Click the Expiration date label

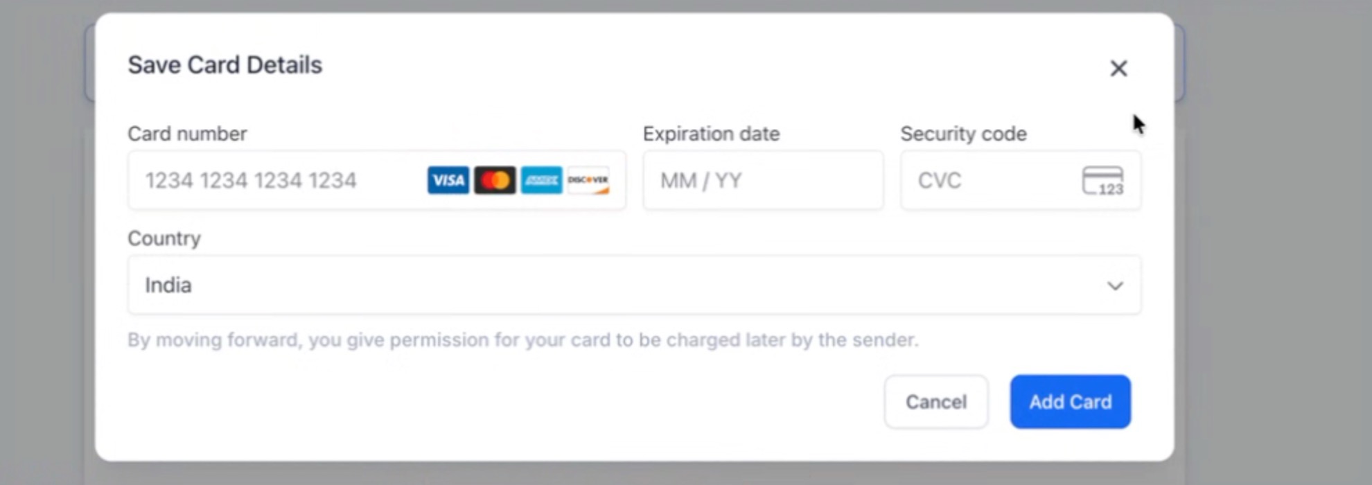(711, 134)
